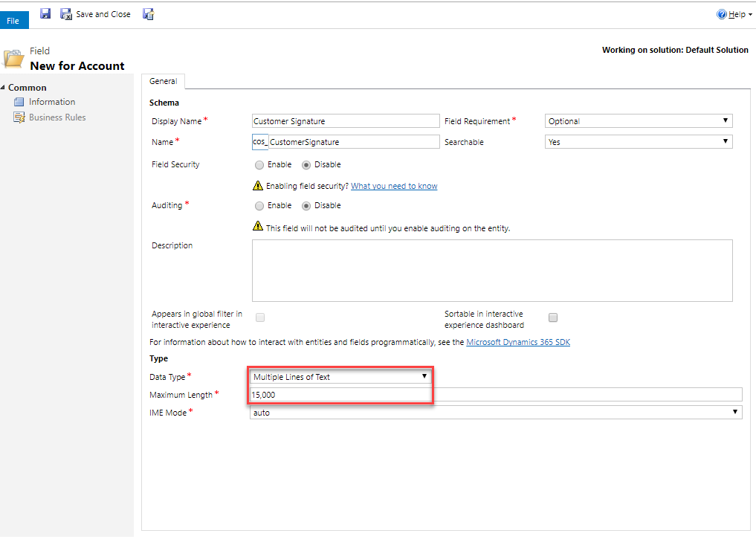Open the File menu
Viewport: 756px width, 542px height.
(x=13, y=20)
